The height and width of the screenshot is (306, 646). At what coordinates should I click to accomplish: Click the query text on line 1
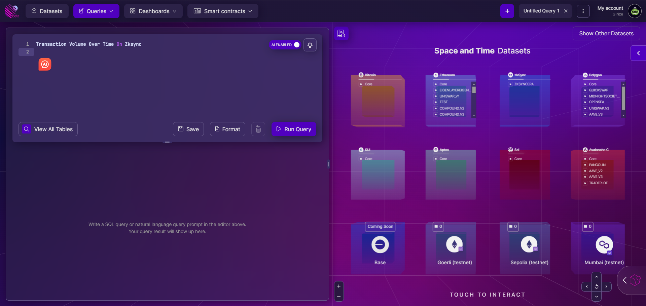[89, 44]
